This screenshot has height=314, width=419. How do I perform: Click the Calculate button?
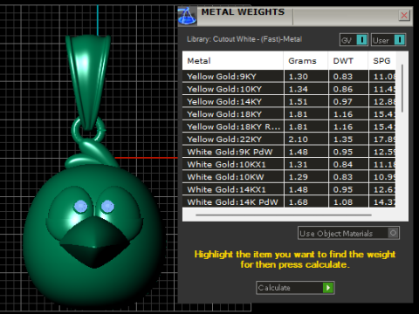pos(295,288)
